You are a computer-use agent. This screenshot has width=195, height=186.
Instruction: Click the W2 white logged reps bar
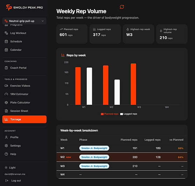click(117, 92)
